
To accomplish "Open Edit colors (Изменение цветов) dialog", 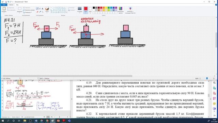I will (121, 10).
